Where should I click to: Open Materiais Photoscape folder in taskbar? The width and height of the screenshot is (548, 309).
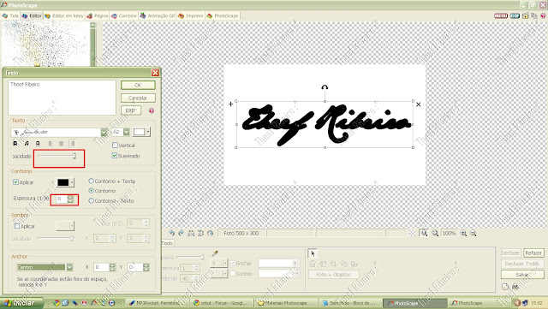[x=285, y=303]
